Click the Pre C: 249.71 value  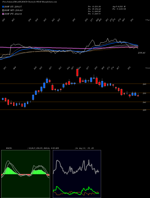pos(94,14)
